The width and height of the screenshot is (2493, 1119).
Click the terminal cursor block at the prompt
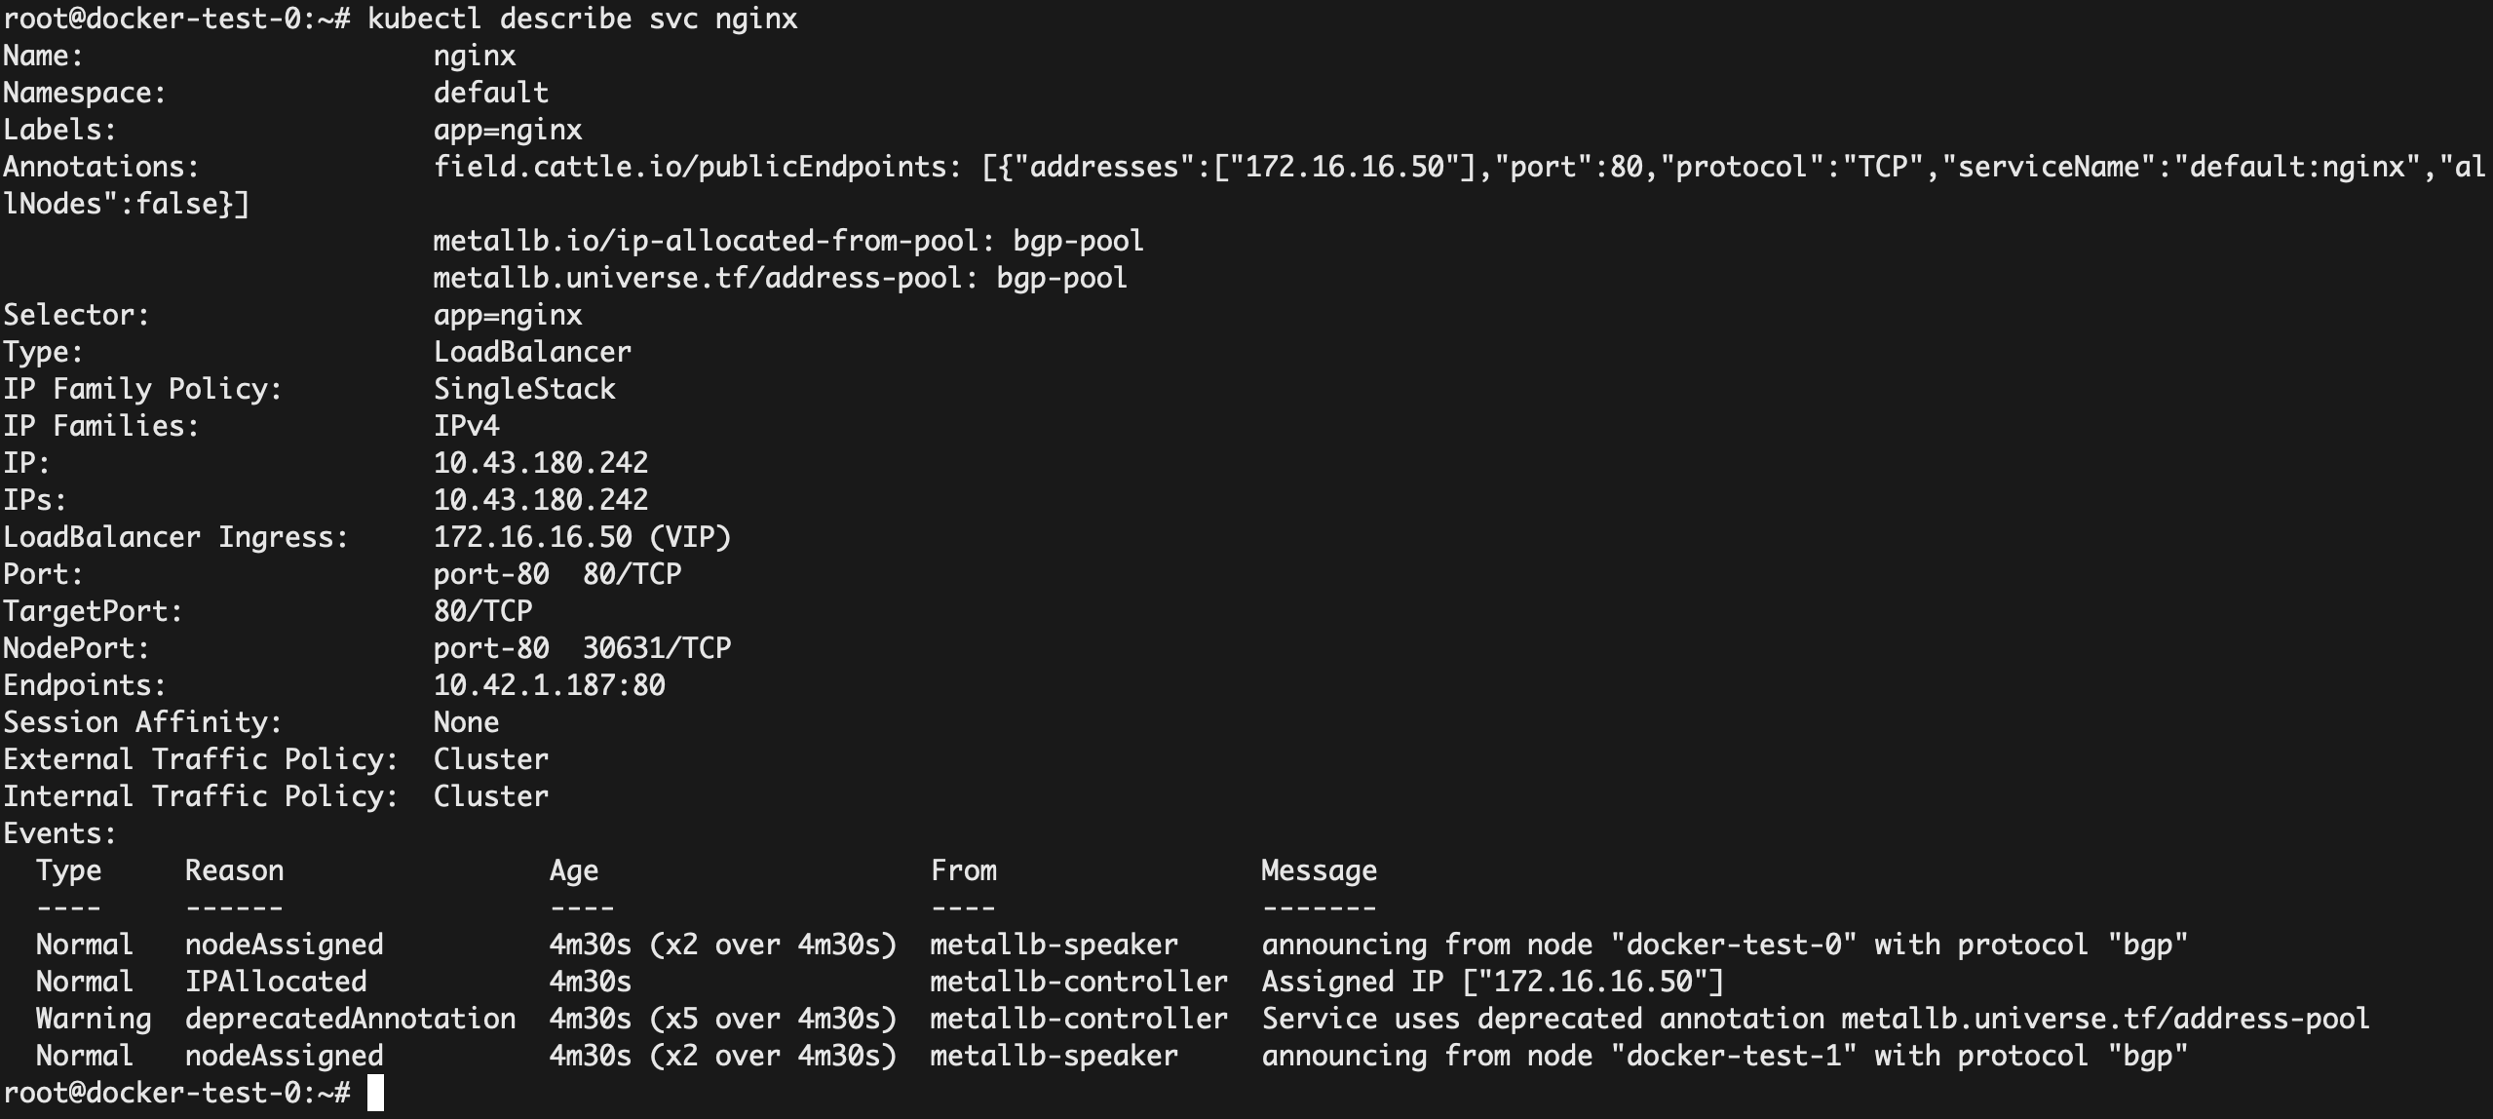click(375, 1093)
